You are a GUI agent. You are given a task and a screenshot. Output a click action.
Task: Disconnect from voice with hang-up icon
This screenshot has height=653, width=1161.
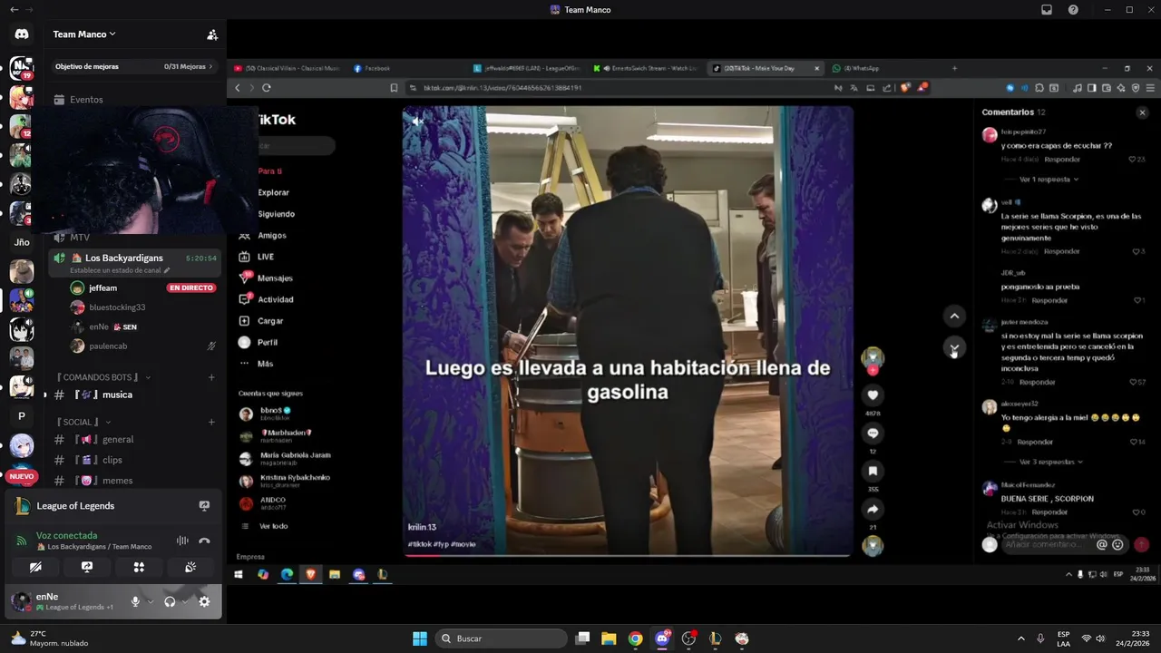tap(204, 541)
